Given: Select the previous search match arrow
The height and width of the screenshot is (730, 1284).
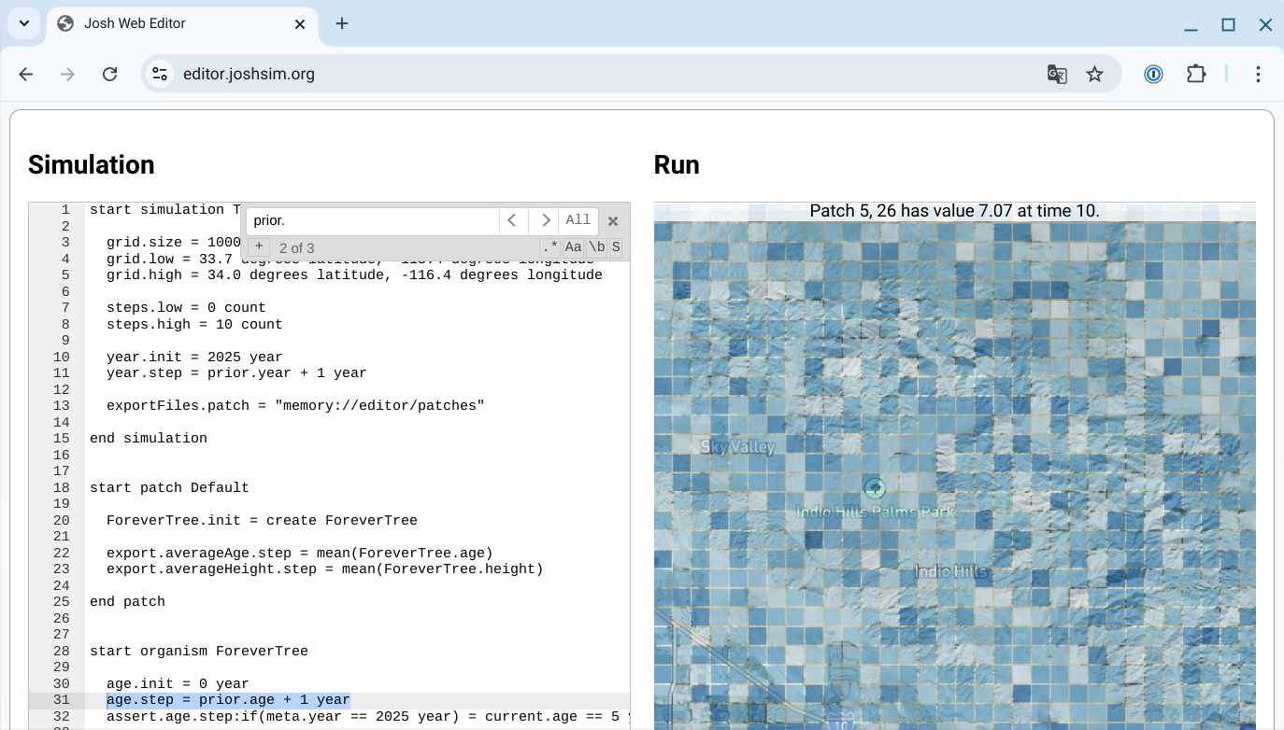Looking at the screenshot, I should click(x=512, y=220).
